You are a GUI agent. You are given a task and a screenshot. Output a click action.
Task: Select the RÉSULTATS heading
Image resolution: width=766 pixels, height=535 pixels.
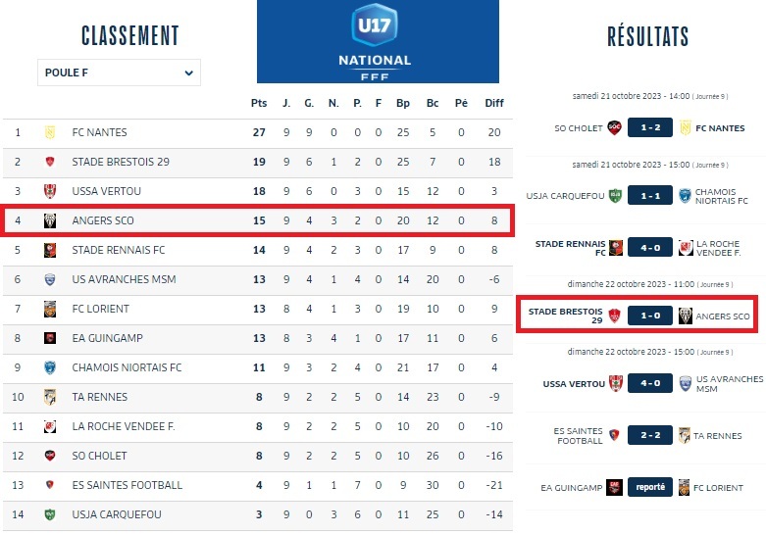point(648,37)
